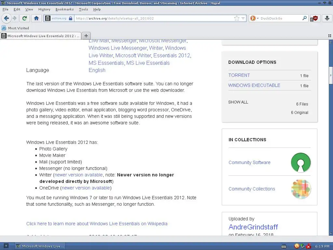
Task: Open the Essentials 2012 topic link
Action: [172, 55]
